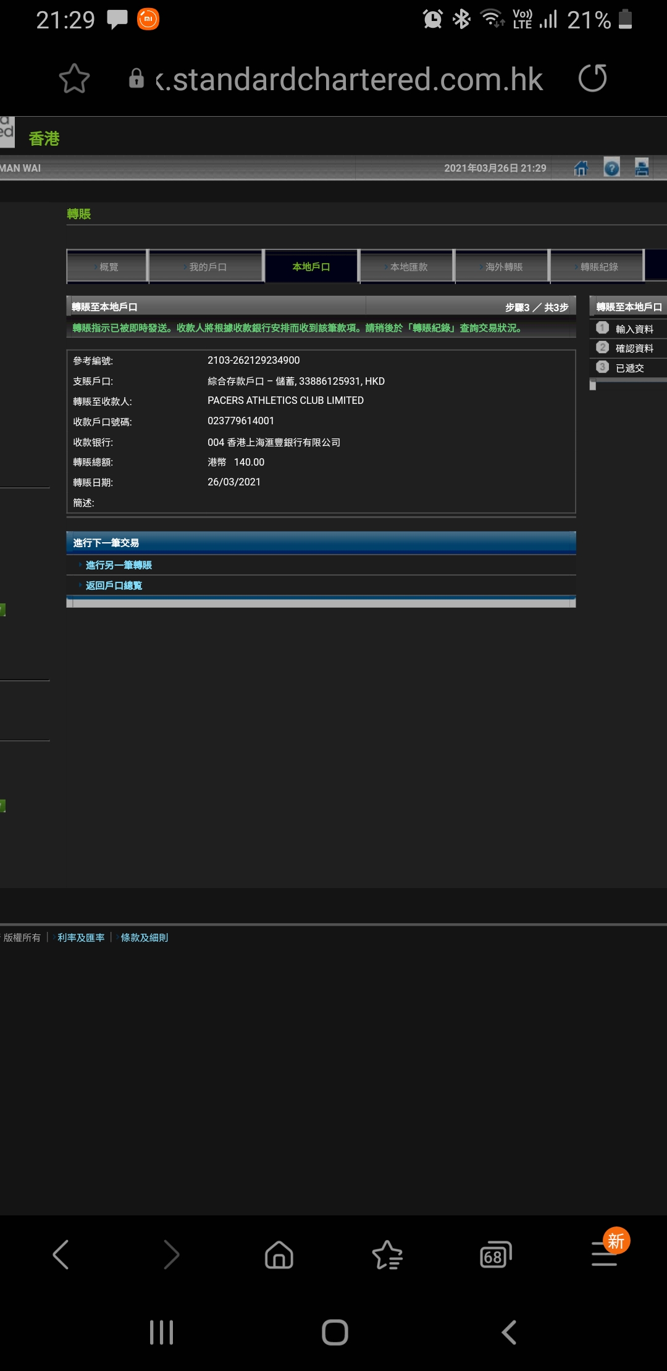The image size is (667, 1371).
Task: Open bookmarks list star icon
Action: 387,1255
